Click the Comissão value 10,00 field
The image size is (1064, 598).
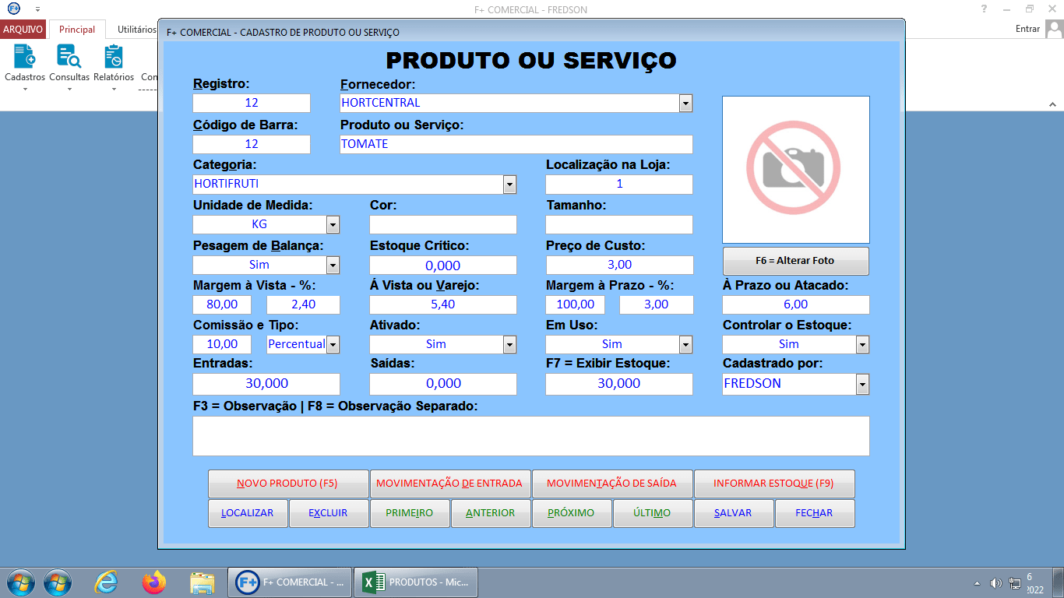[222, 344]
